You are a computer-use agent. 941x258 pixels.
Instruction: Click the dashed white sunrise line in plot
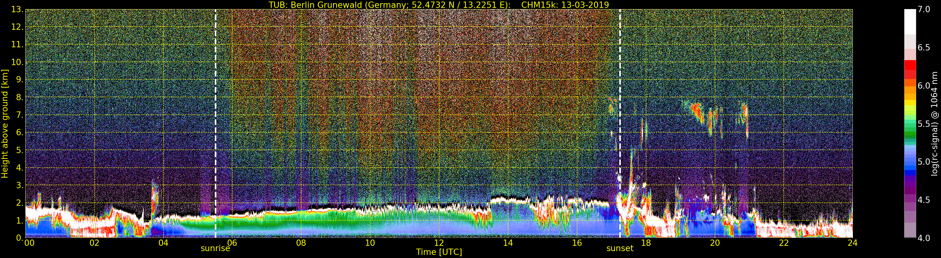point(215,123)
